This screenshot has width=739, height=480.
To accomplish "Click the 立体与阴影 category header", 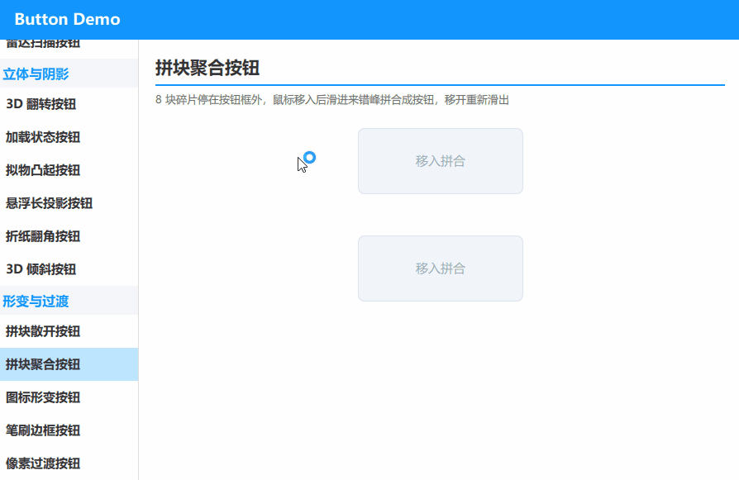I will coord(69,74).
